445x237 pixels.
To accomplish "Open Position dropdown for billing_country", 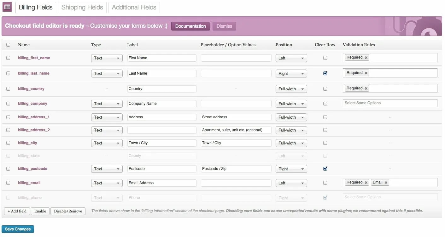I will (x=291, y=89).
